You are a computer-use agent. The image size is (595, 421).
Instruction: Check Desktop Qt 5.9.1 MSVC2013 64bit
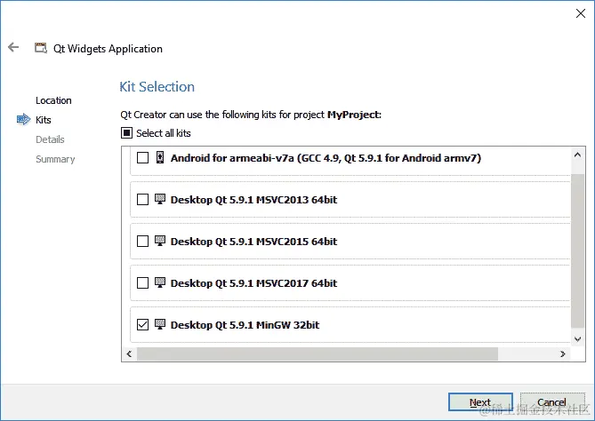click(142, 199)
